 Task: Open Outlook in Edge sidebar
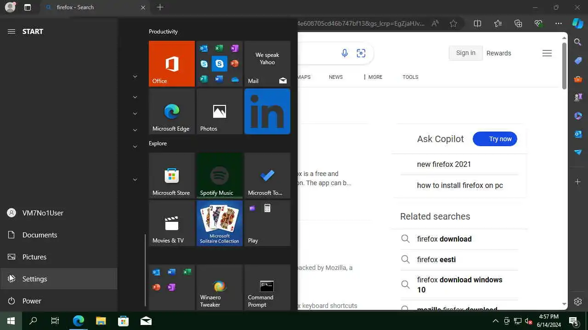point(578,134)
